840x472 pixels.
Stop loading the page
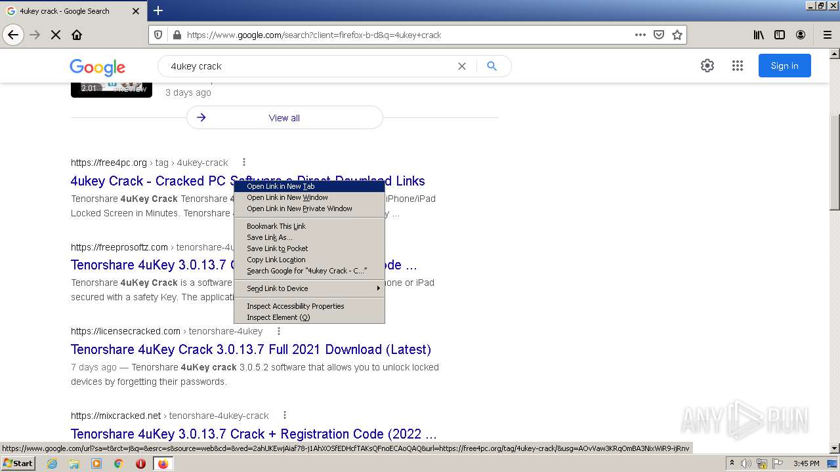(x=56, y=35)
